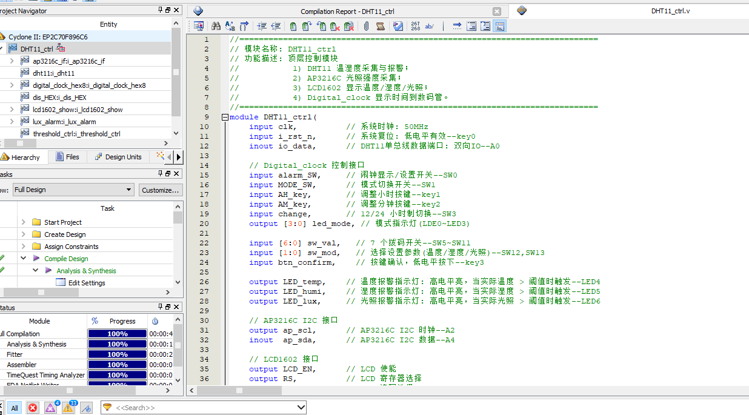The height and width of the screenshot is (415, 749).
Task: Toggle warnings filter with badge 33
Action: pos(68,407)
